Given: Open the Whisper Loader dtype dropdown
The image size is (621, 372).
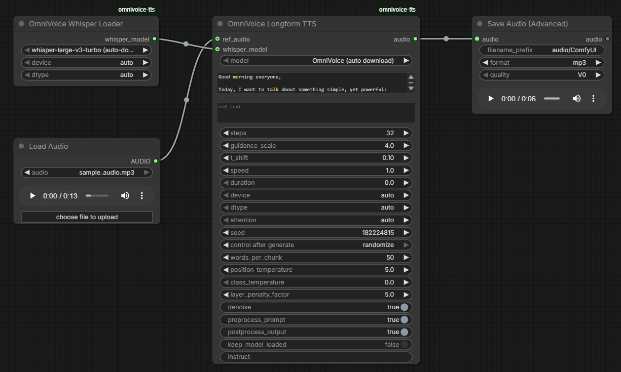Looking at the screenshot, I should point(86,75).
